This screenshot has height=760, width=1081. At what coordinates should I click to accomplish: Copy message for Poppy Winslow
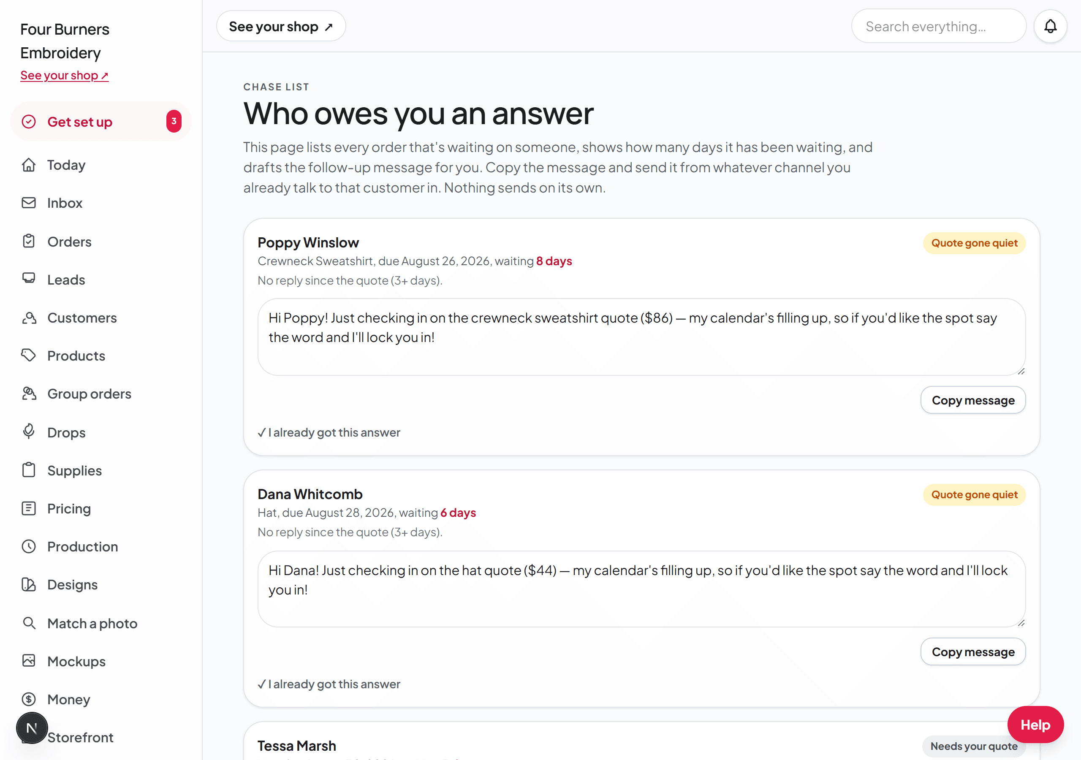coord(973,400)
